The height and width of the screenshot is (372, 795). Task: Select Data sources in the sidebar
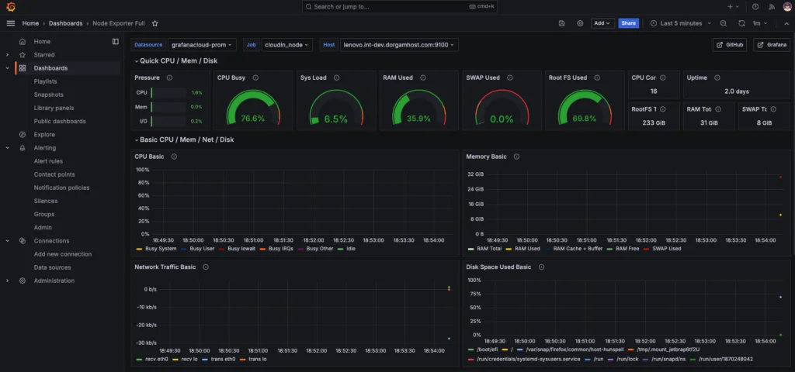pyautogui.click(x=52, y=267)
